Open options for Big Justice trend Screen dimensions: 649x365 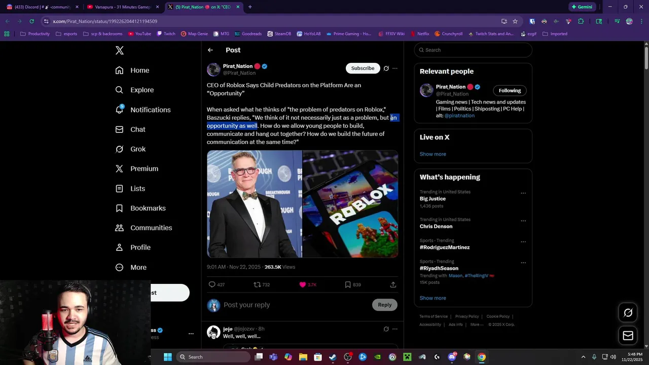[x=523, y=193]
